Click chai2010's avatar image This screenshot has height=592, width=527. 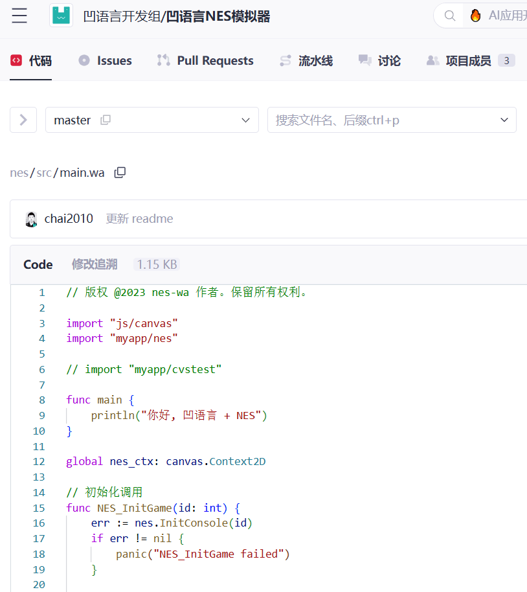[x=31, y=219]
